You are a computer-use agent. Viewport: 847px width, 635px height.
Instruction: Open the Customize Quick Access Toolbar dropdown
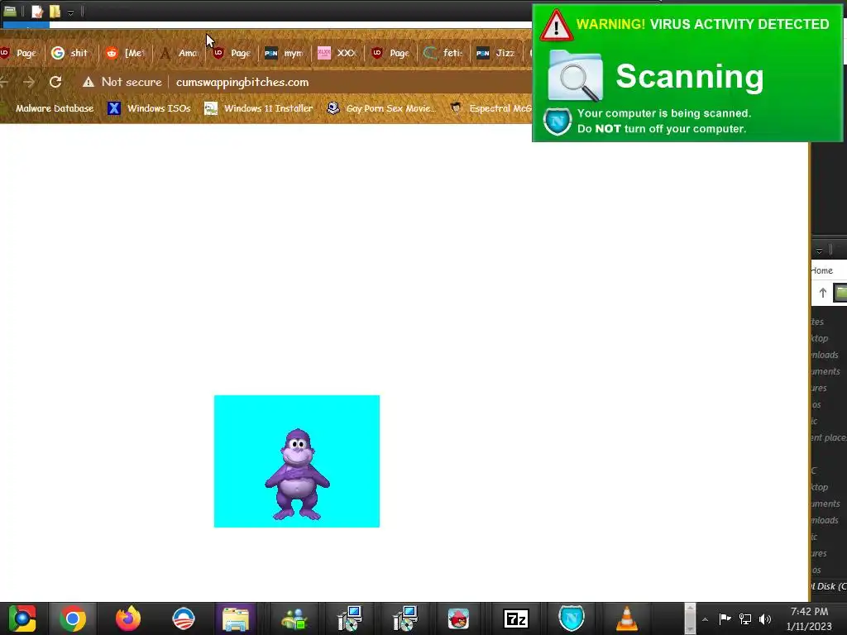70,12
